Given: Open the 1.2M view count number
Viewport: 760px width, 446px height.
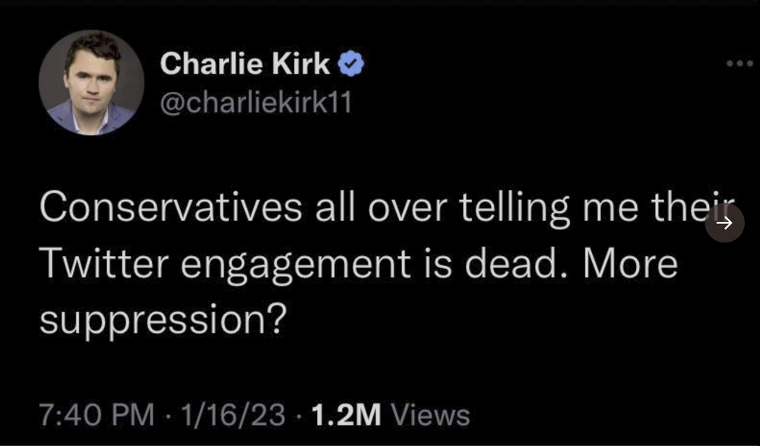Looking at the screenshot, I should coord(345,415).
